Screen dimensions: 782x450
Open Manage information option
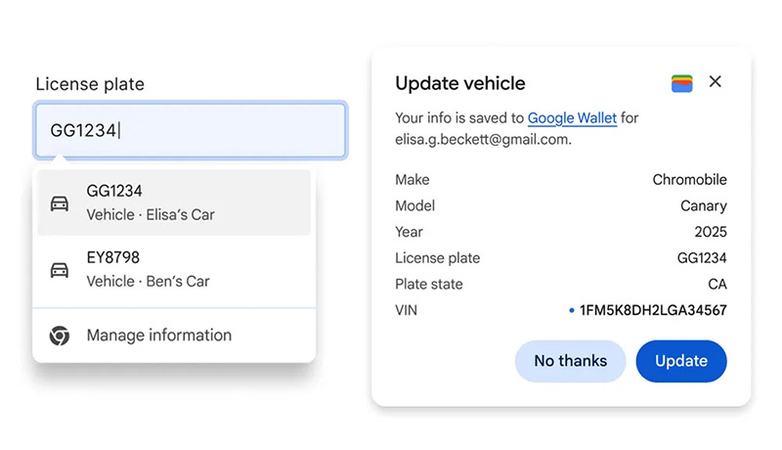pos(158,336)
